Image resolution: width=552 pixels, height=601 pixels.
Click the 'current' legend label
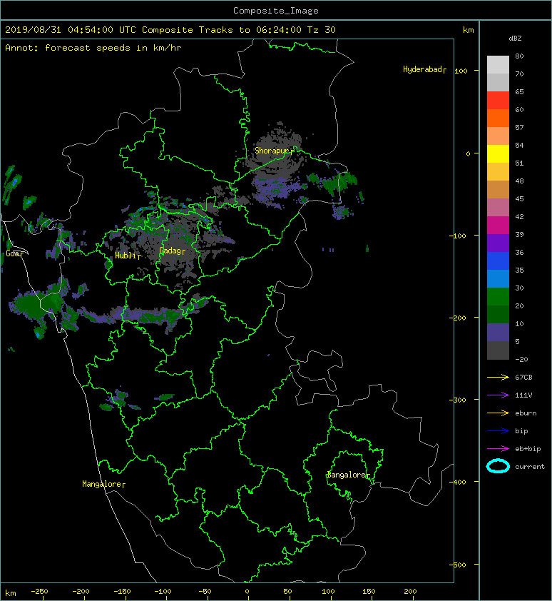click(530, 467)
